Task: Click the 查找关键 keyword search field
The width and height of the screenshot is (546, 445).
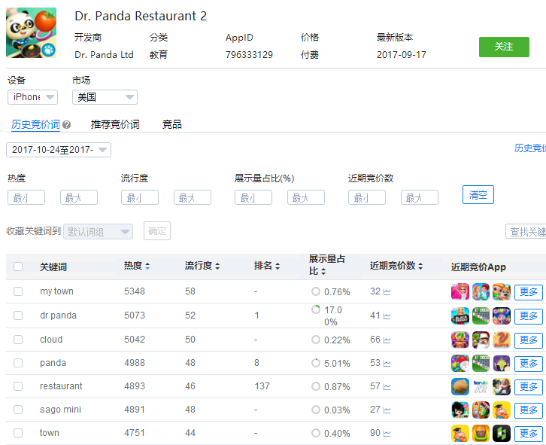Action: (x=526, y=232)
